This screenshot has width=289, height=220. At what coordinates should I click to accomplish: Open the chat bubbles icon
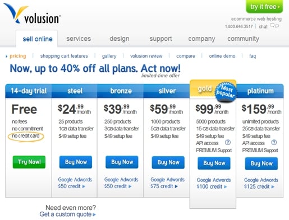point(274,26)
